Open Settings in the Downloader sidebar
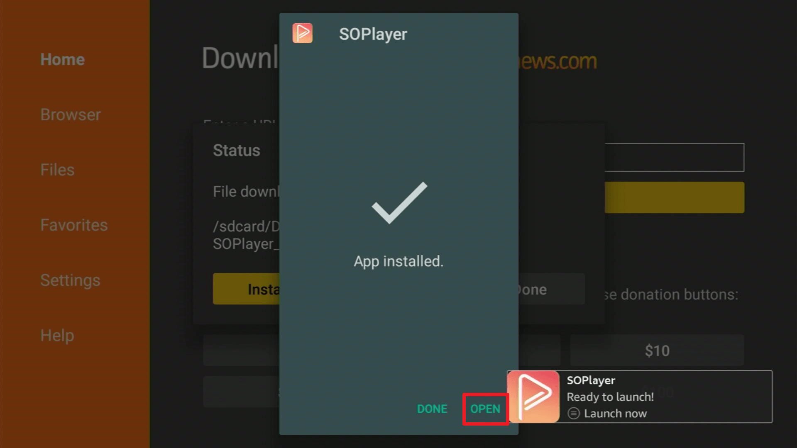The image size is (797, 448). coord(70,280)
